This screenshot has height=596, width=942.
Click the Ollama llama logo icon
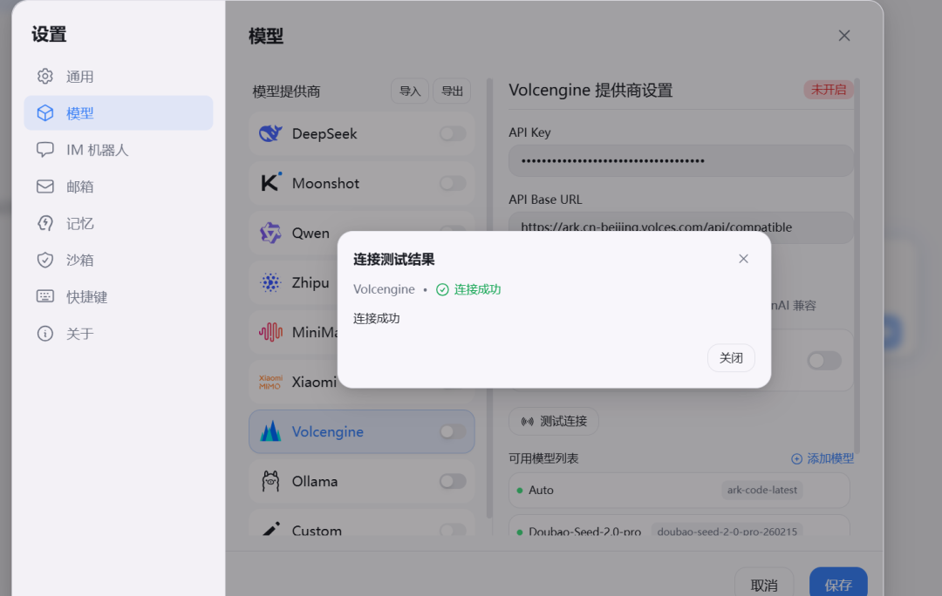[x=270, y=481]
